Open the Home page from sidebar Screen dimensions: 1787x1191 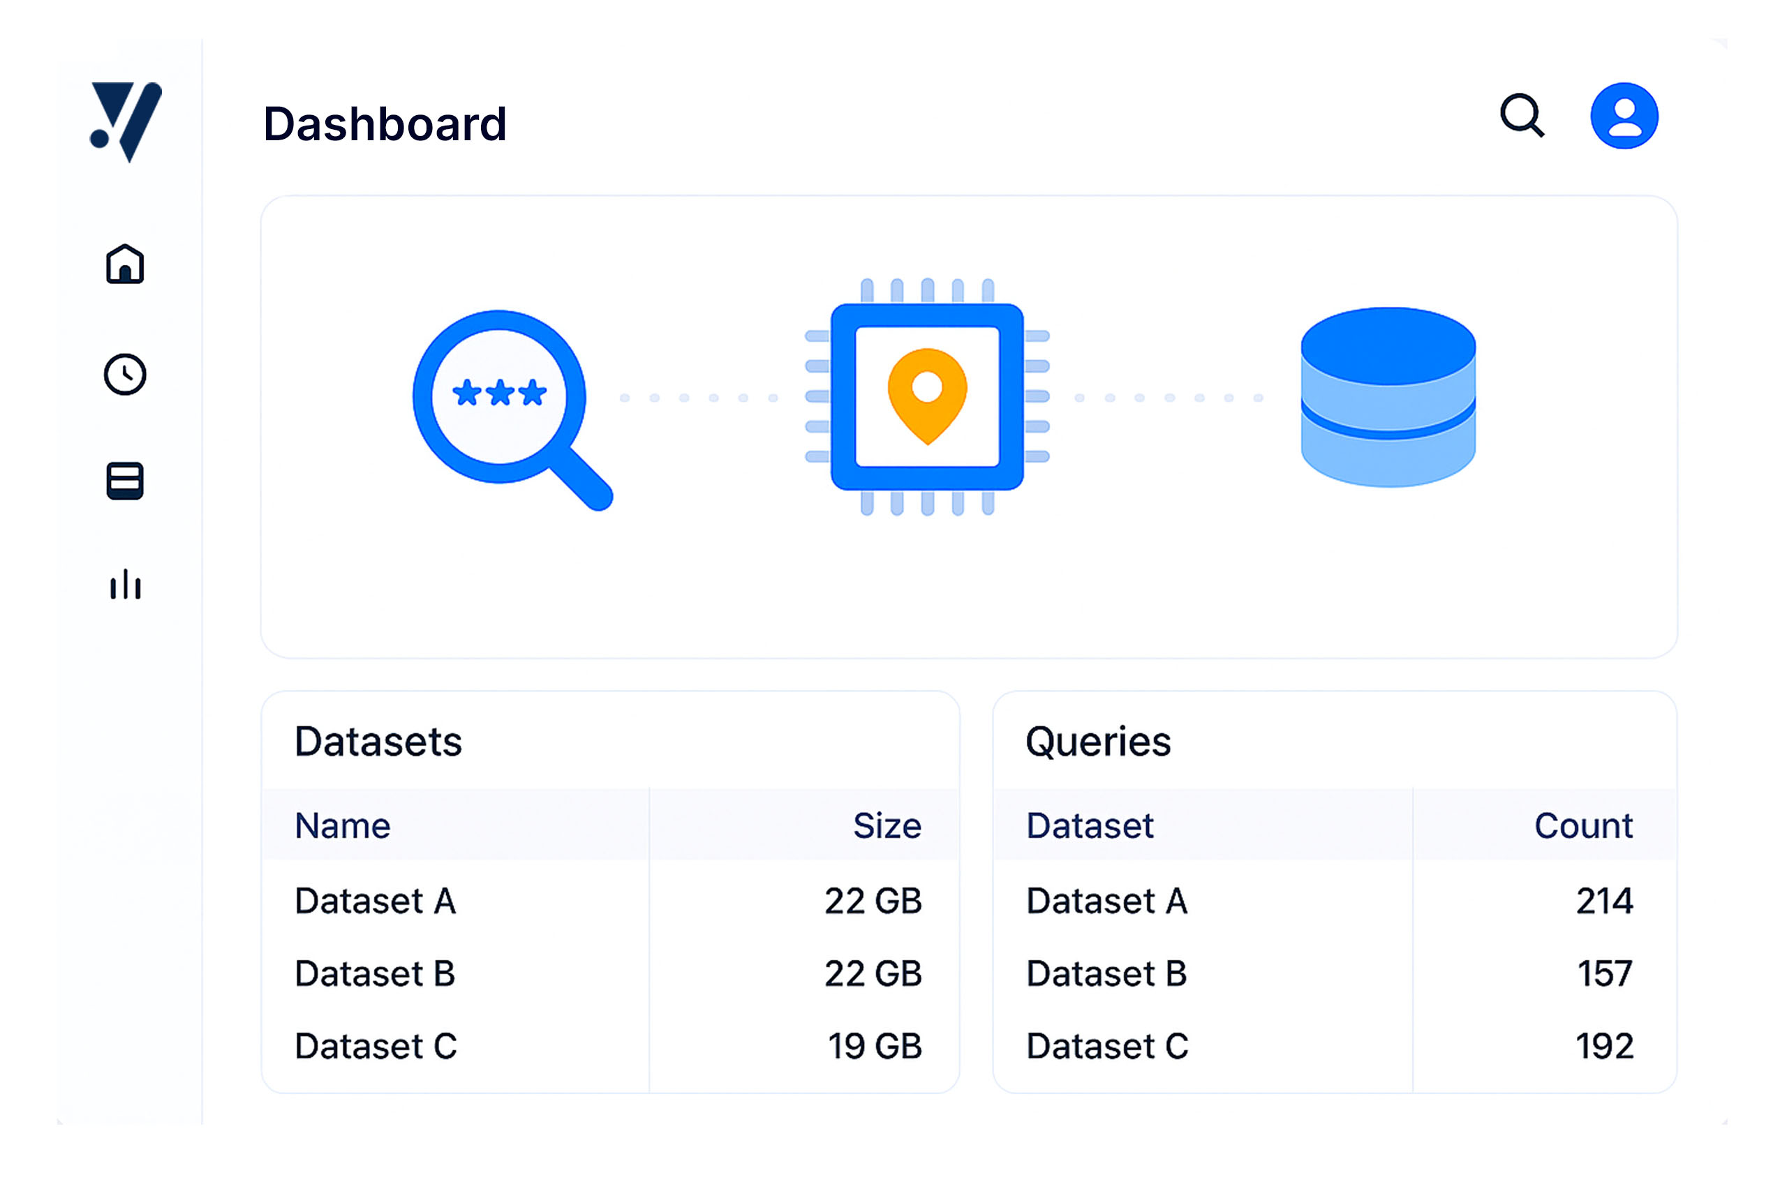point(126,264)
